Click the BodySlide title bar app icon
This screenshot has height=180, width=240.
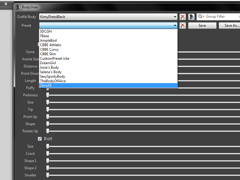click(x=18, y=7)
